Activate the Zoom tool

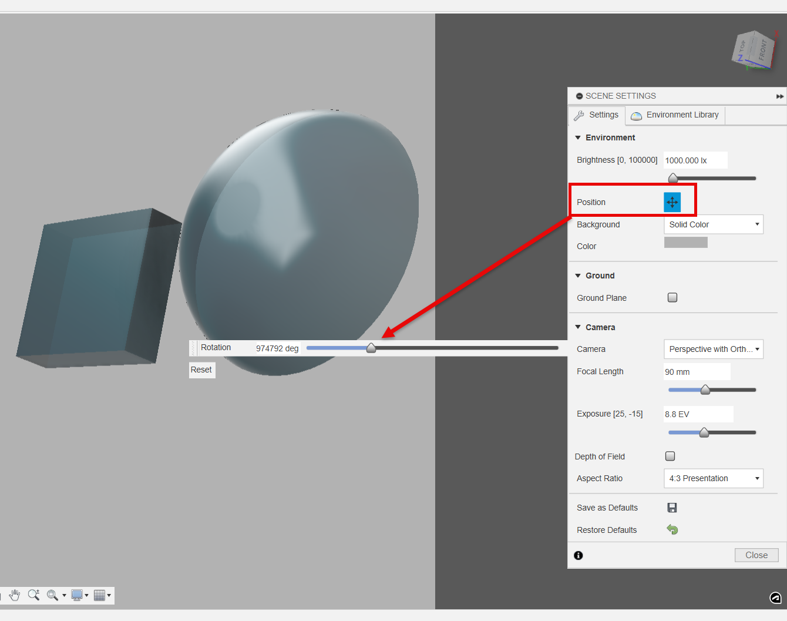pos(33,595)
